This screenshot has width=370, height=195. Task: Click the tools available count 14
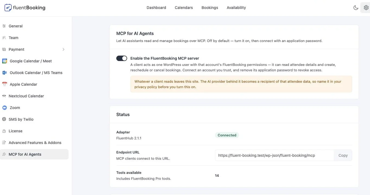217,175
